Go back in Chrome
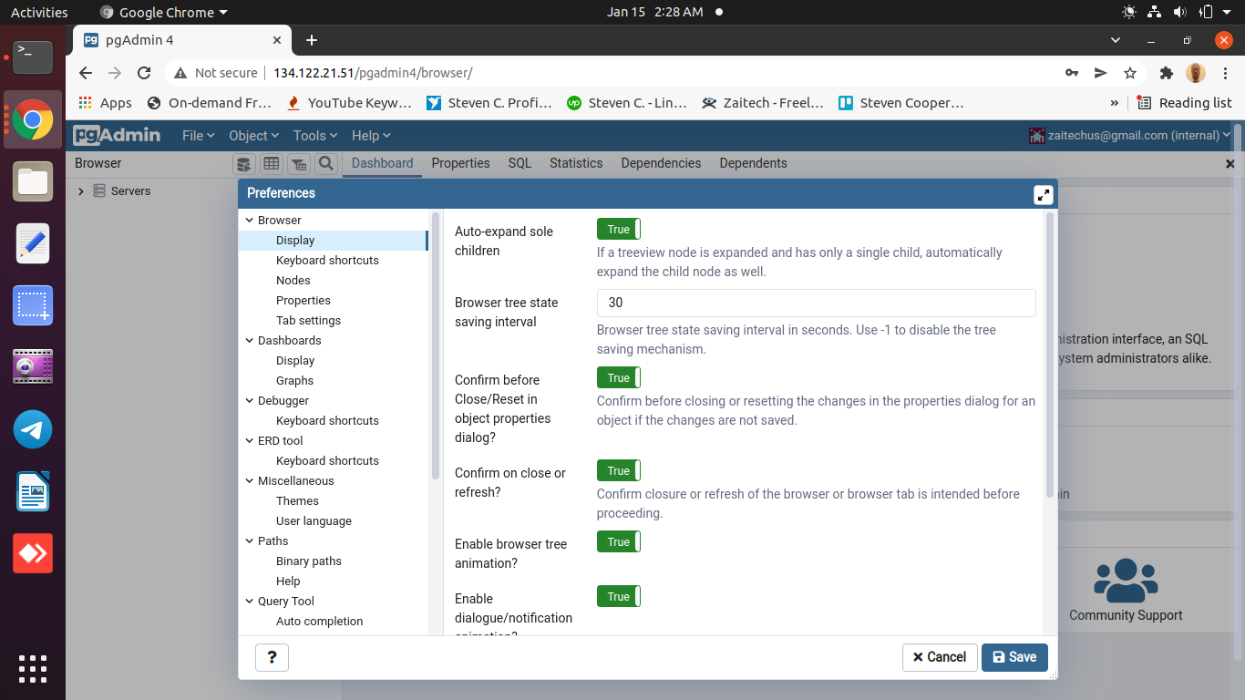Viewport: 1245px width, 700px height. pyautogui.click(x=86, y=73)
